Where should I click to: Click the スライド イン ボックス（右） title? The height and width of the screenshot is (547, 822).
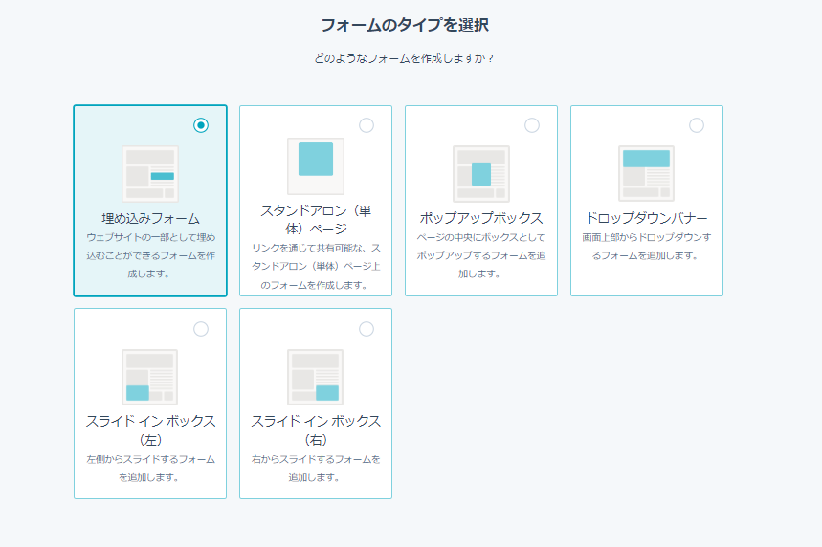(316, 430)
